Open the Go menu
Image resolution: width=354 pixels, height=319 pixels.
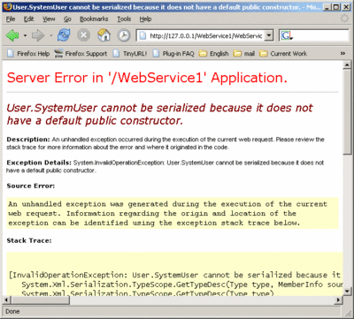point(67,19)
